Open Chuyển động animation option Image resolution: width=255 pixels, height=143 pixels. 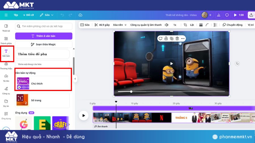click(232, 25)
